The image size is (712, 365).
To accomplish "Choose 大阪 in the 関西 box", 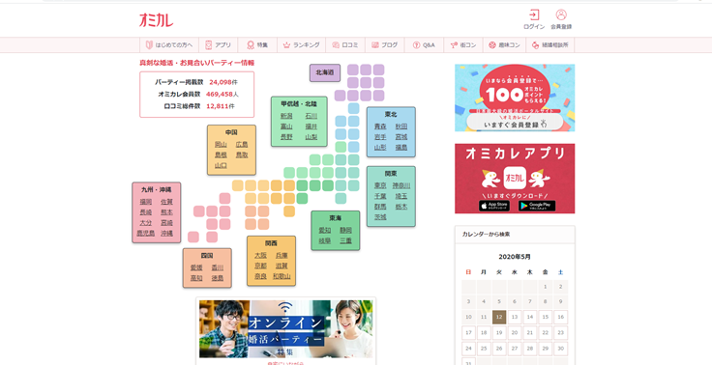I will tap(260, 255).
